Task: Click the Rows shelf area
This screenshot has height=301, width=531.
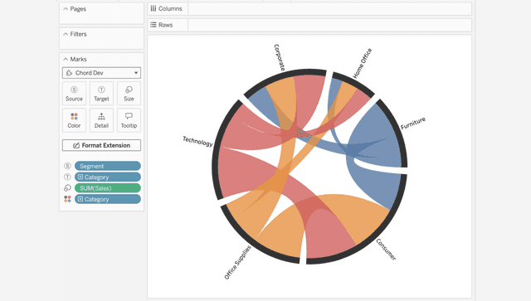Action: tap(329, 25)
